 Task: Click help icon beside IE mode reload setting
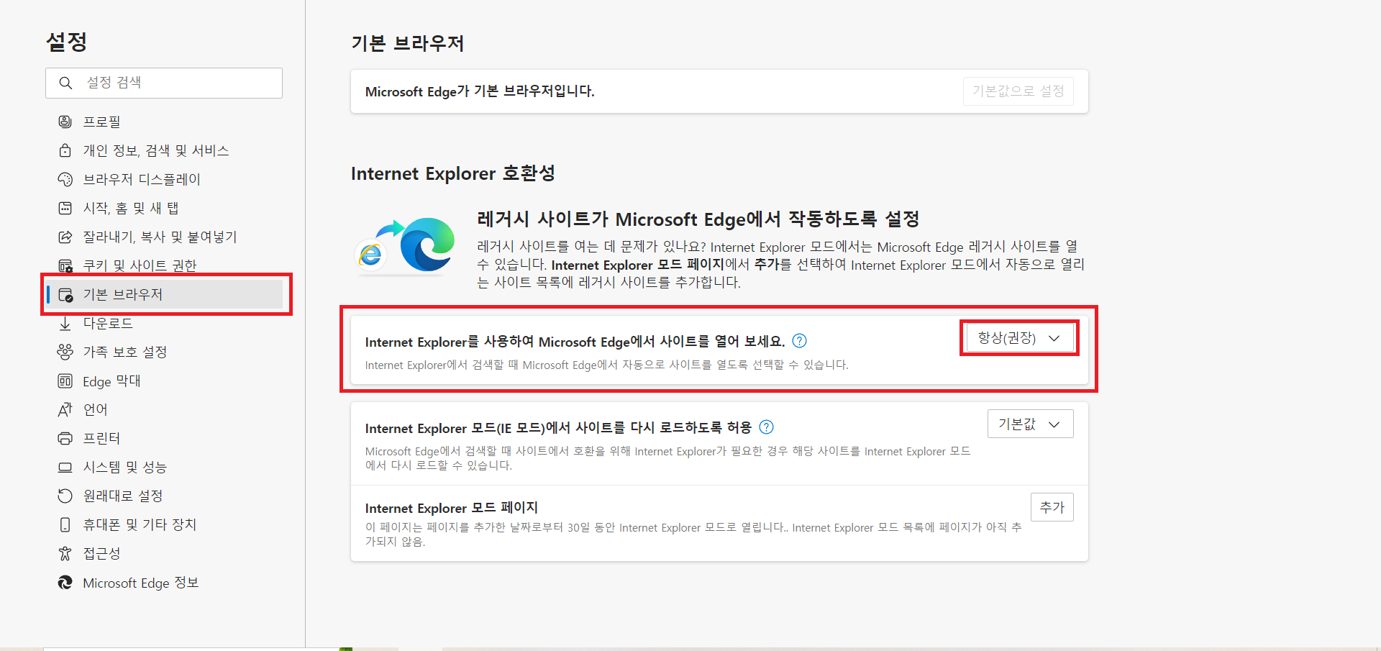(x=767, y=427)
